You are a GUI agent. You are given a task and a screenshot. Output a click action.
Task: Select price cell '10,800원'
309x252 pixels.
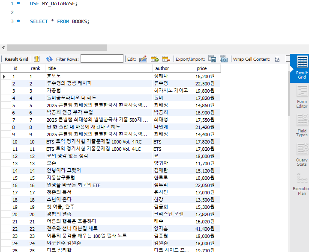coord(207,178)
